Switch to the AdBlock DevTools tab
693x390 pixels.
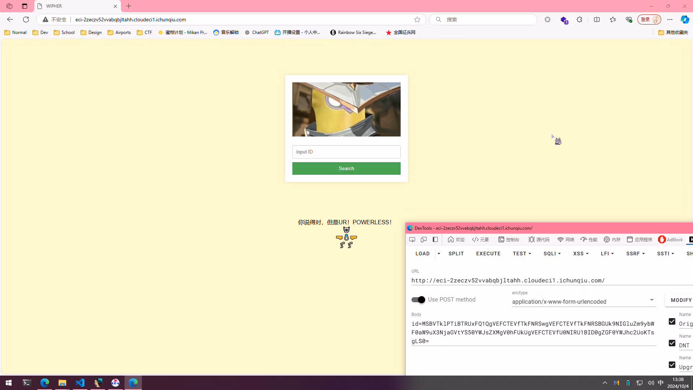point(670,239)
